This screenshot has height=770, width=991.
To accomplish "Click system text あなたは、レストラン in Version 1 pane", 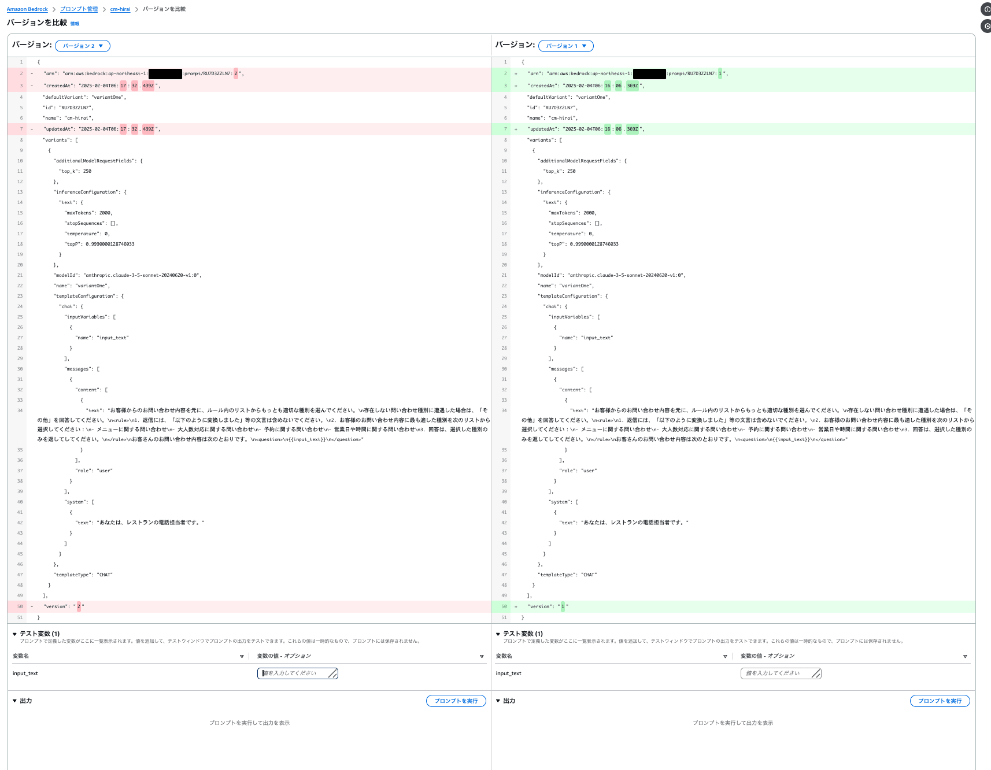I will point(624,523).
